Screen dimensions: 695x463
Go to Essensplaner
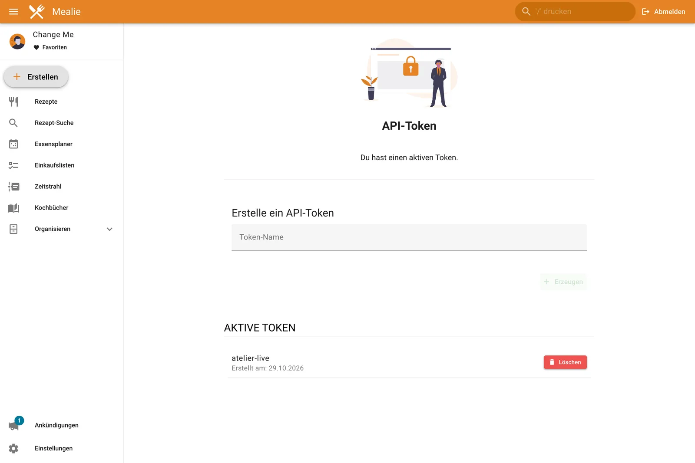tap(61, 144)
